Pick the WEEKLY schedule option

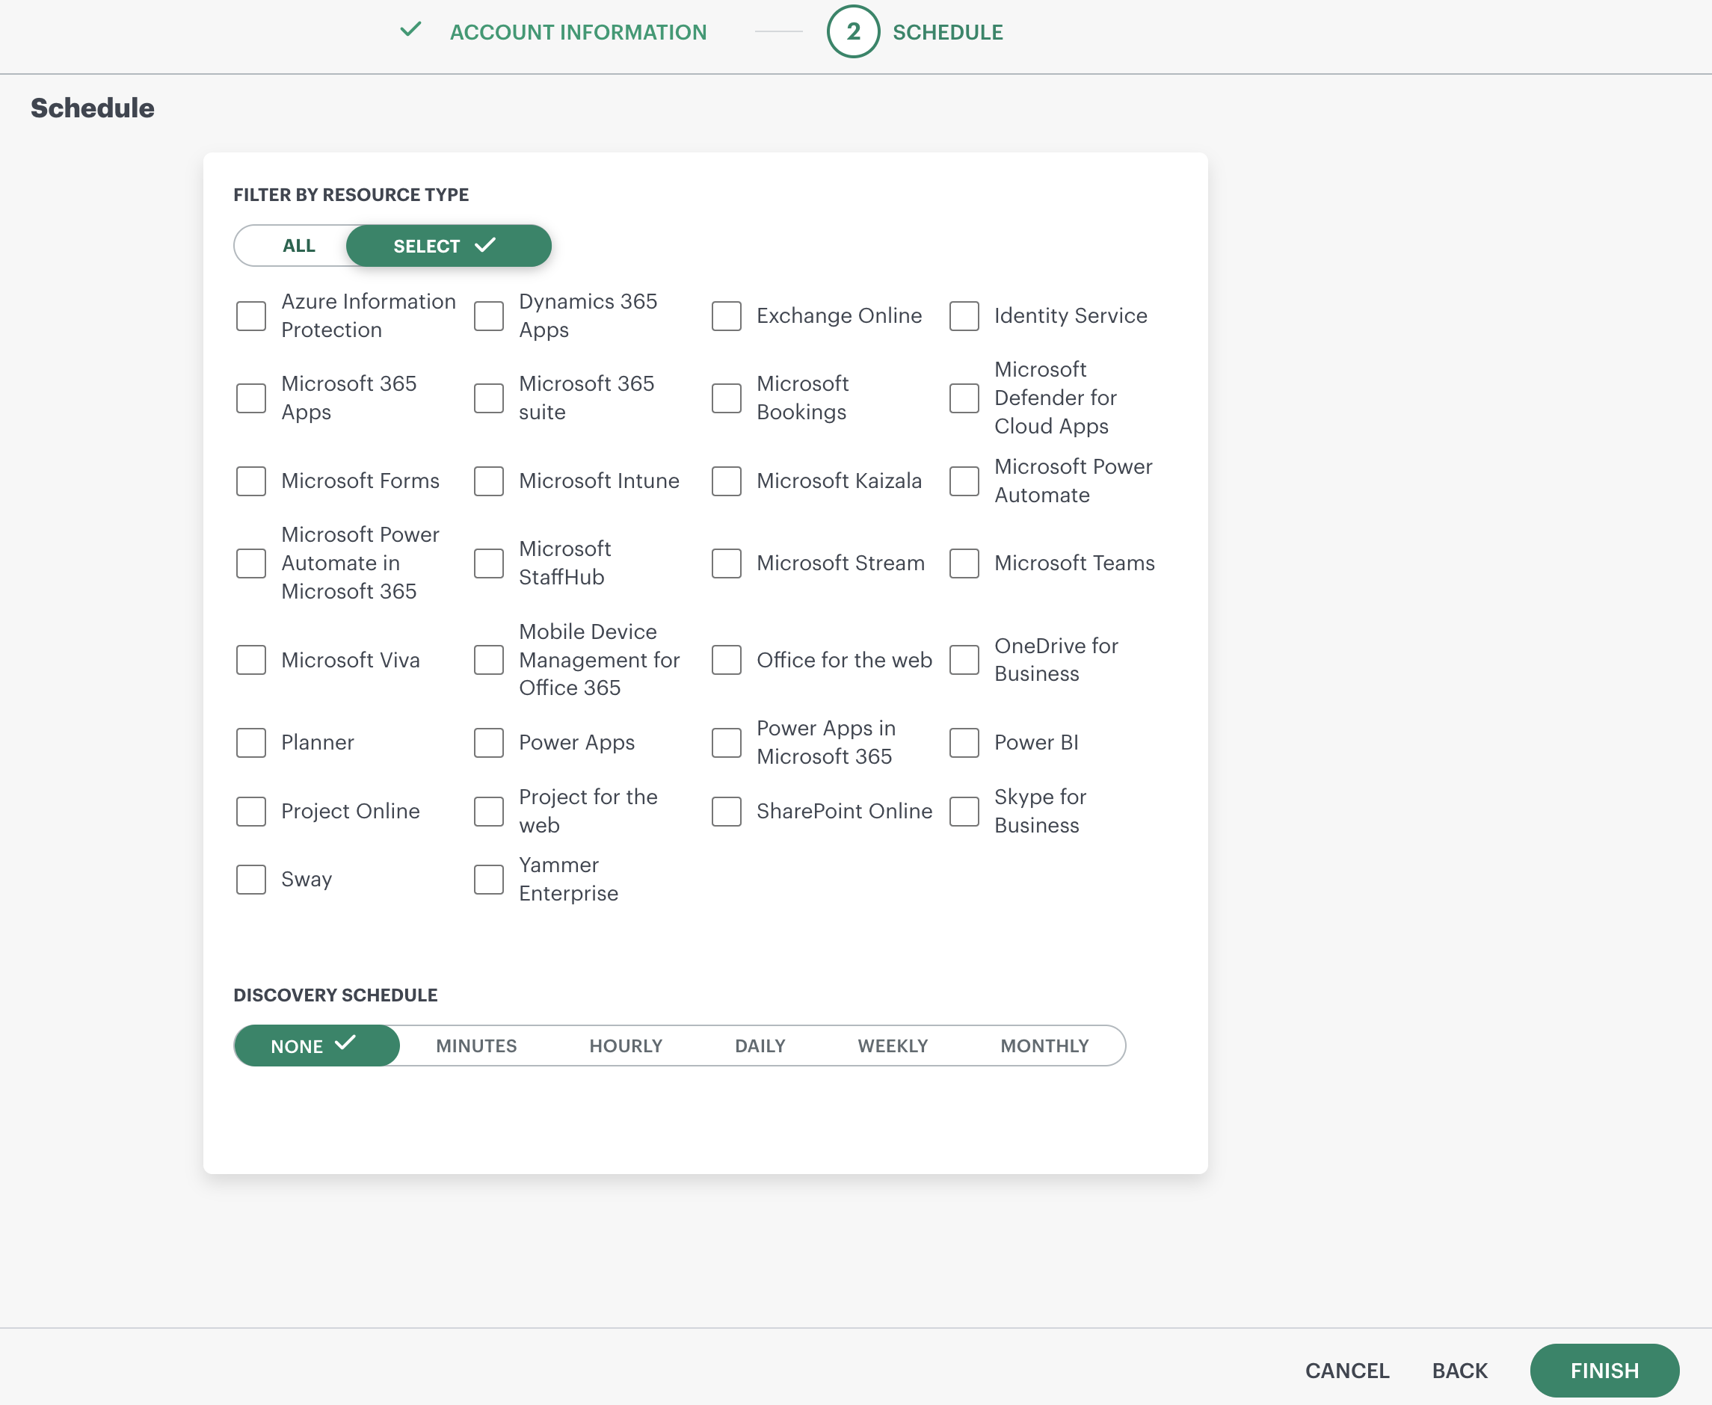(x=893, y=1046)
